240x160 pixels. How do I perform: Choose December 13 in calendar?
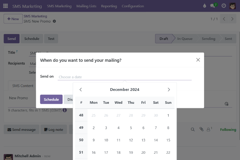coord(143,140)
